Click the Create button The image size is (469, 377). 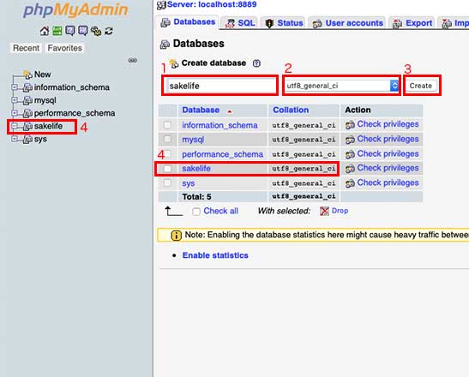(x=420, y=86)
